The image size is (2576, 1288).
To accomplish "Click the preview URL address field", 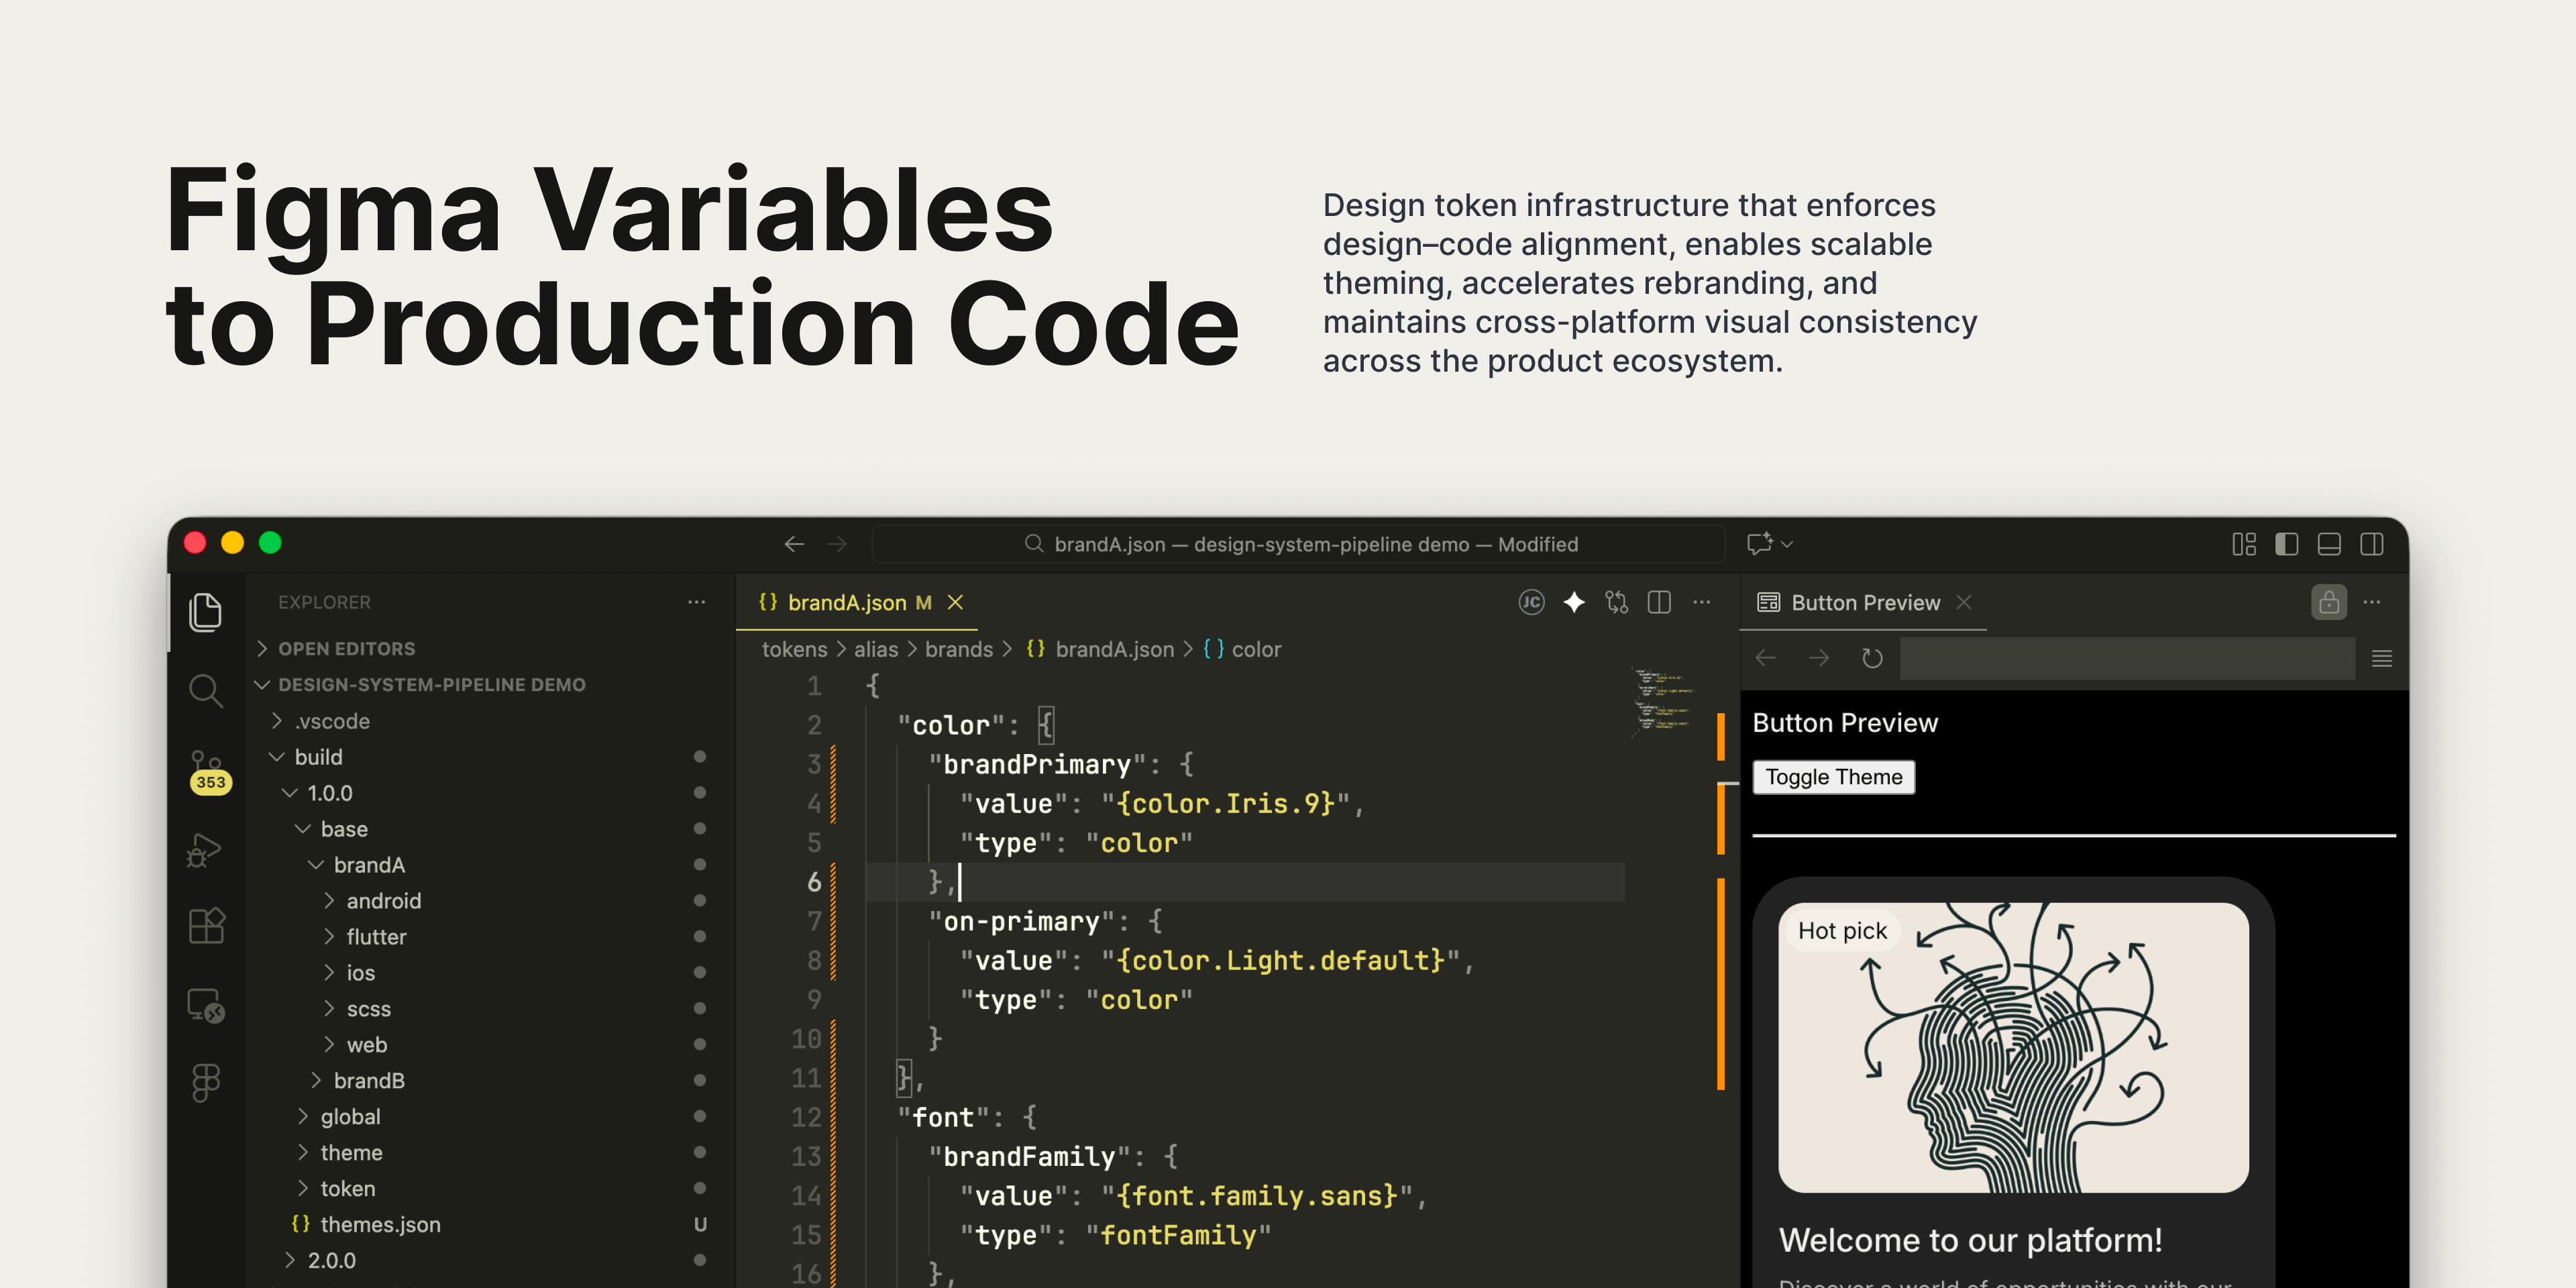I will (x=2126, y=658).
